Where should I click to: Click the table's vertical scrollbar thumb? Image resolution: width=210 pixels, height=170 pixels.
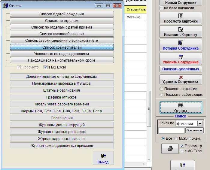(x=149, y=108)
